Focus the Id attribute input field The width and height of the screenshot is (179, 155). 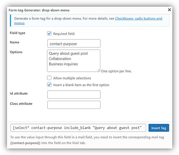(74, 95)
